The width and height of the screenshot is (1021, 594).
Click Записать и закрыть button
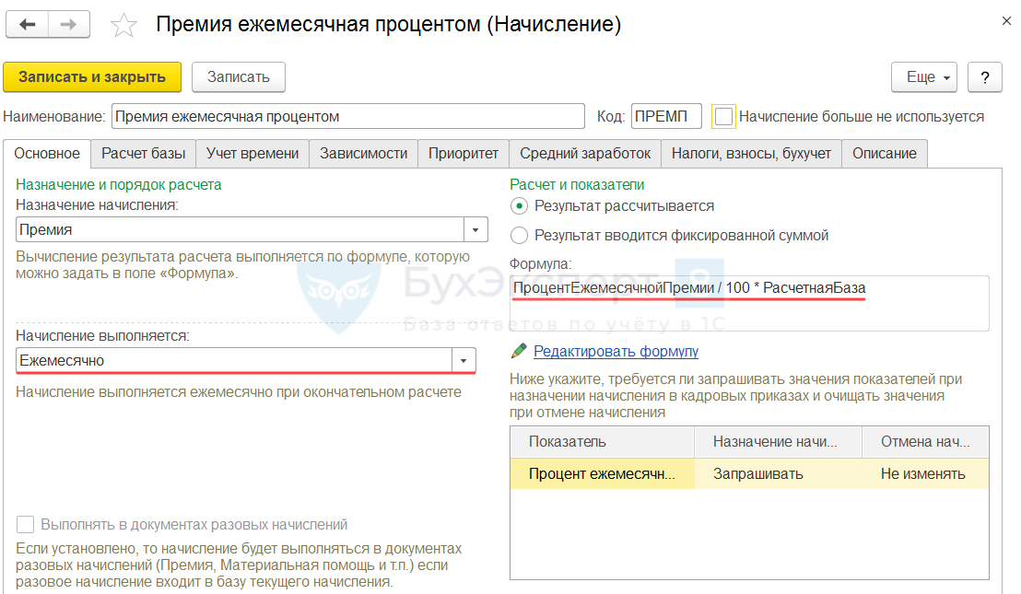click(x=92, y=77)
